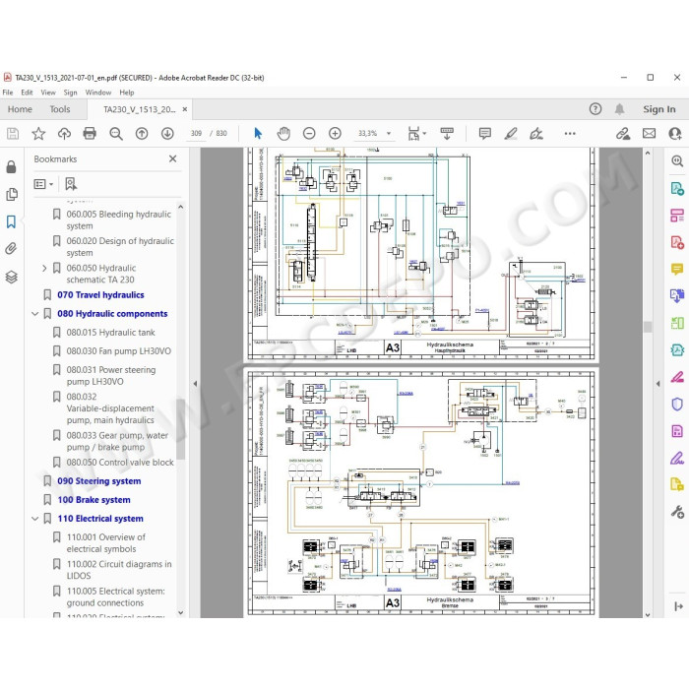This screenshot has width=689, height=689.
Task: Open the Sign menu
Action: click(x=70, y=93)
